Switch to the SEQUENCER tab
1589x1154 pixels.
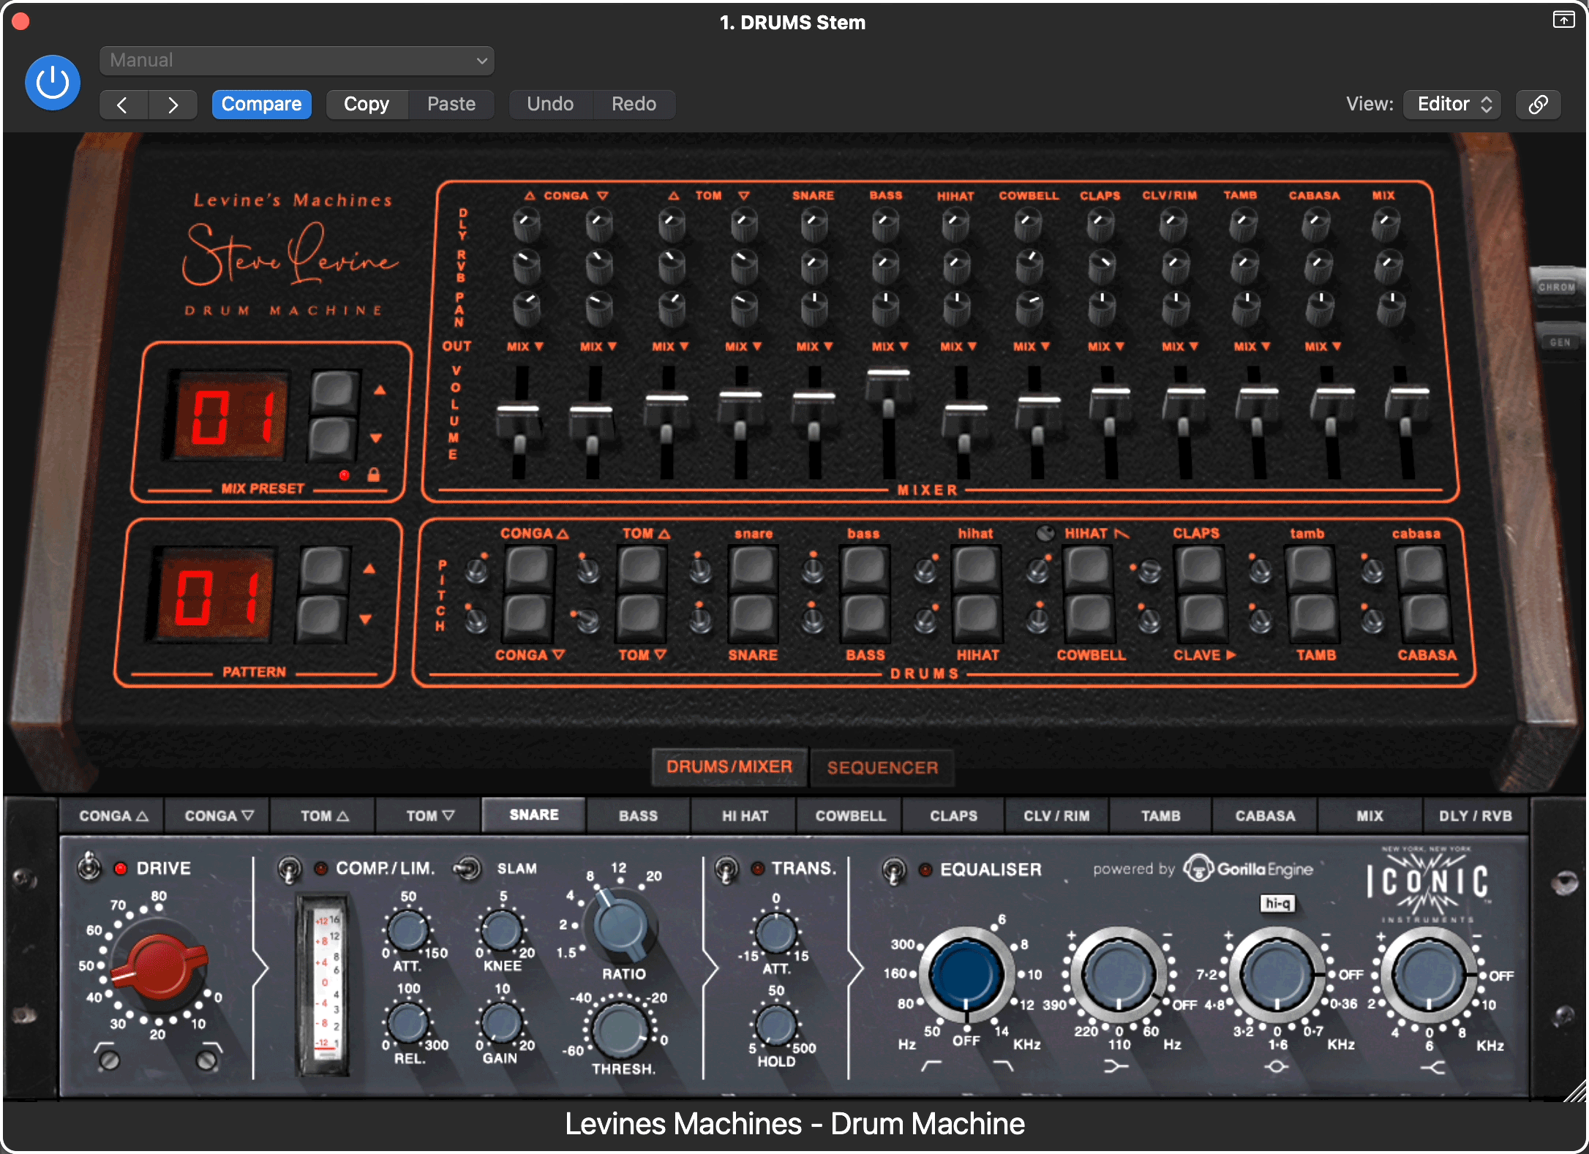click(882, 767)
